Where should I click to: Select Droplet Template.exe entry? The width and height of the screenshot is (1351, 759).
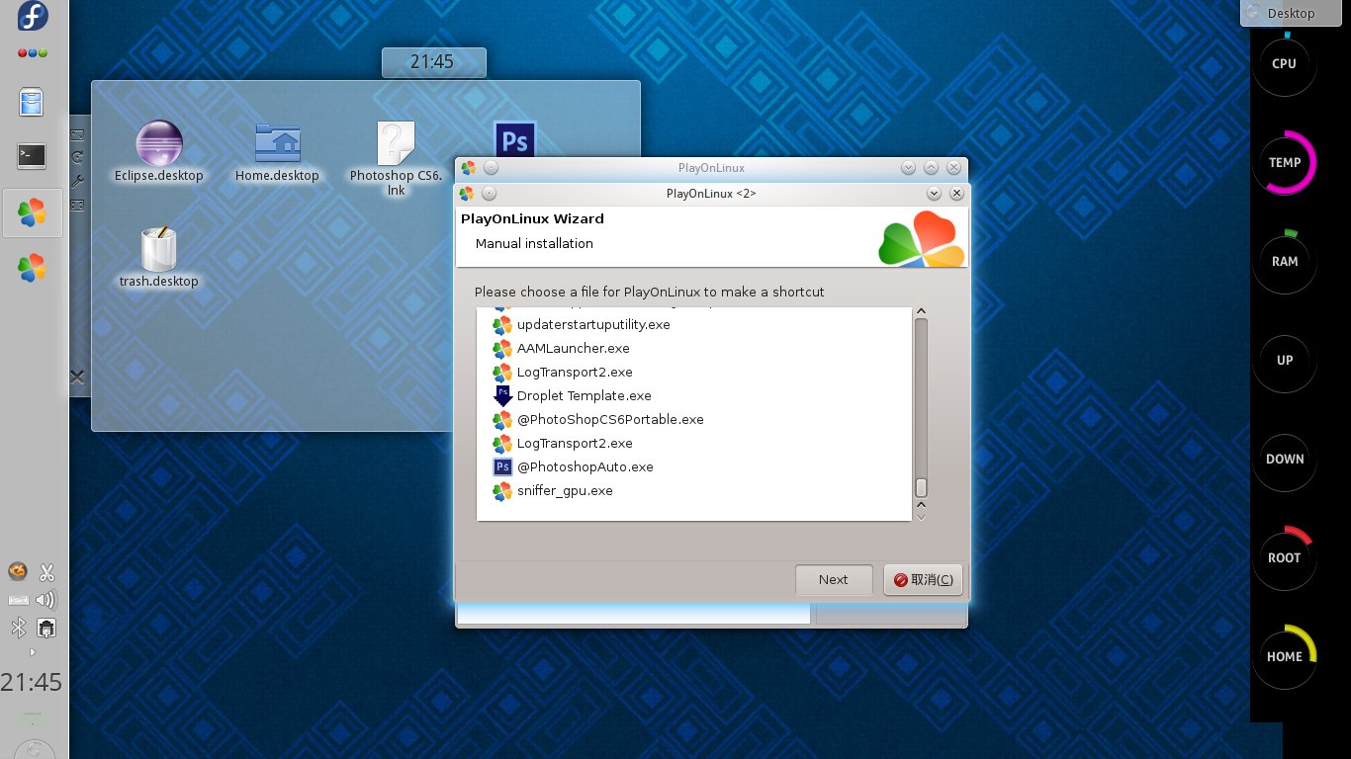(584, 395)
